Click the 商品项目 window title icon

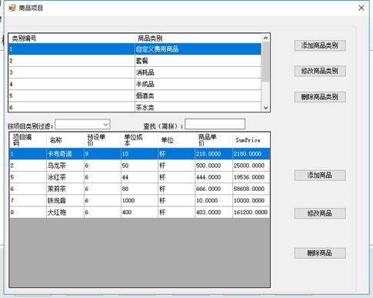[12, 8]
